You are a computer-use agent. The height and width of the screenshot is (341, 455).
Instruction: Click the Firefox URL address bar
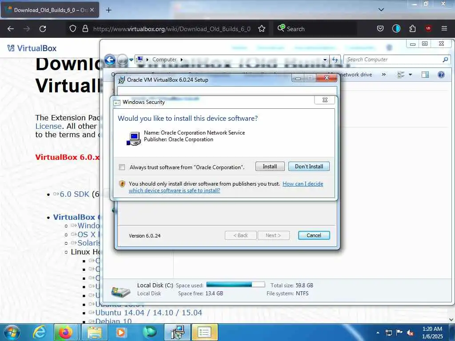(x=172, y=29)
